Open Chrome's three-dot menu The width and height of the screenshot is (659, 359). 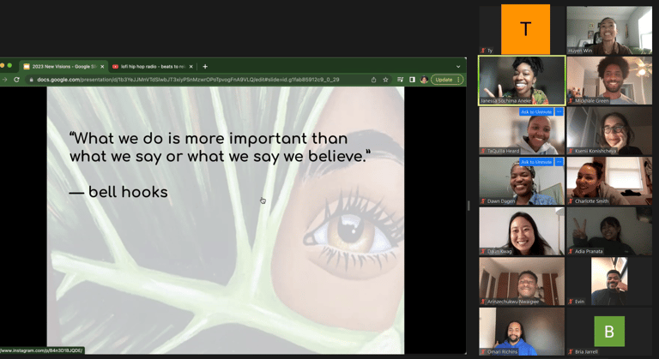(458, 80)
